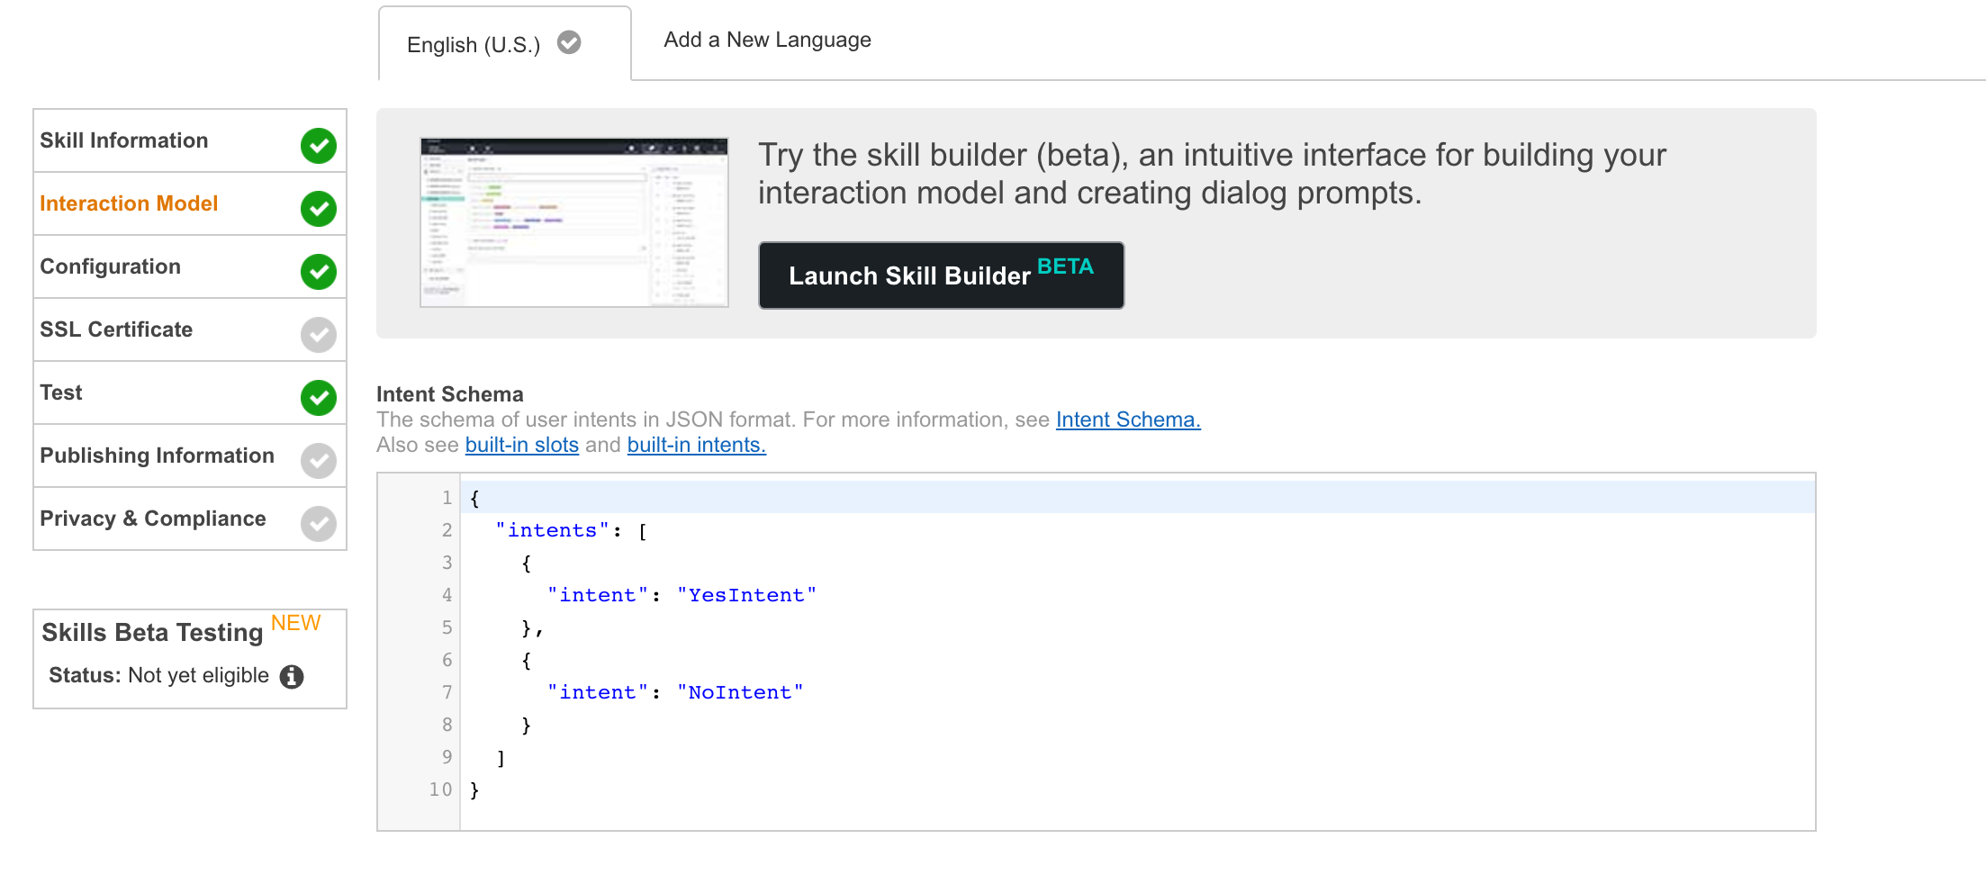Click the "YesIntent" value in the editor

(x=746, y=595)
